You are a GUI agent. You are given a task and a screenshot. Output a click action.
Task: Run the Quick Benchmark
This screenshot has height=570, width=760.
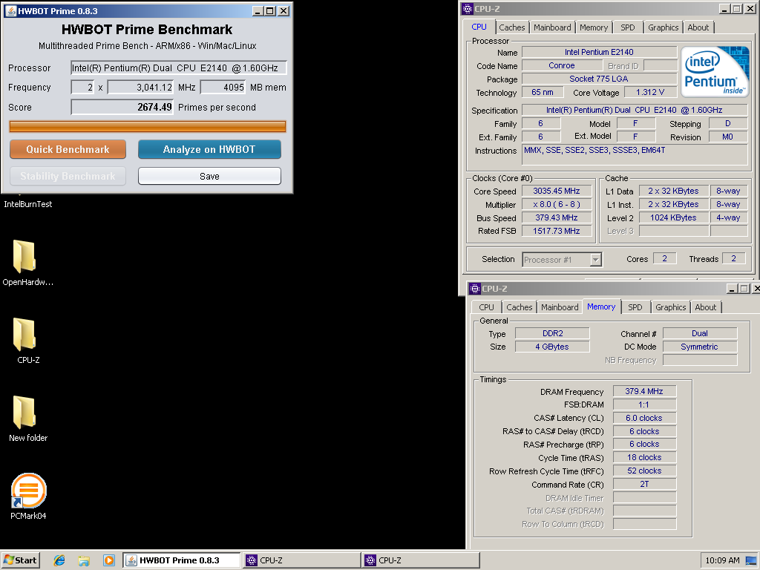pyautogui.click(x=68, y=149)
